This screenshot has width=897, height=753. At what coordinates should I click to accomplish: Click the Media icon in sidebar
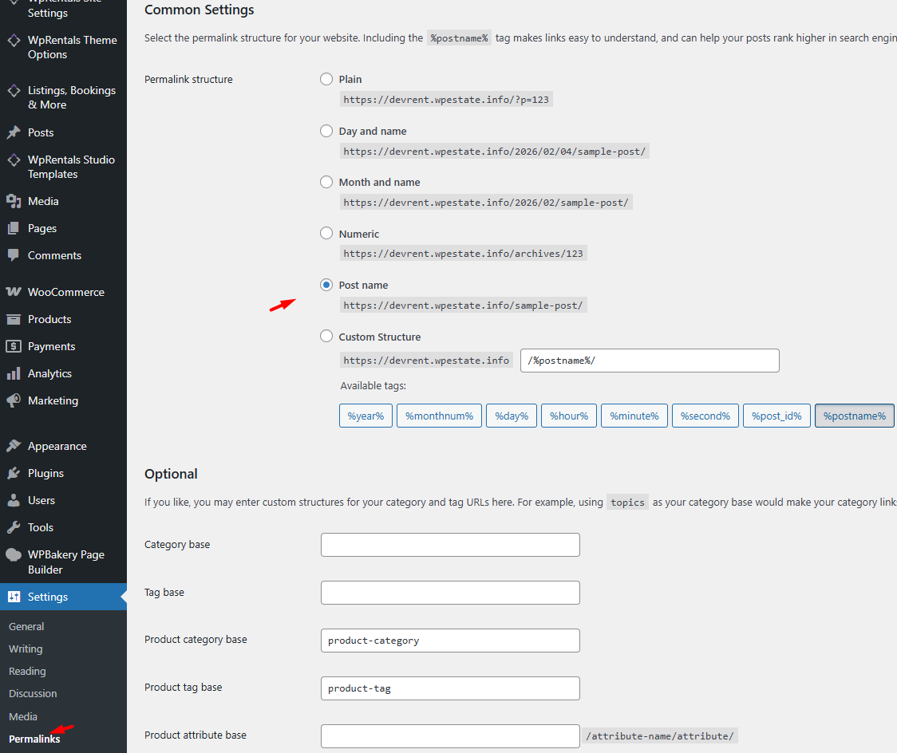click(x=14, y=201)
